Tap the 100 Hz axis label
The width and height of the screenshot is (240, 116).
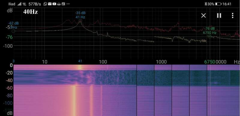(x=103, y=62)
